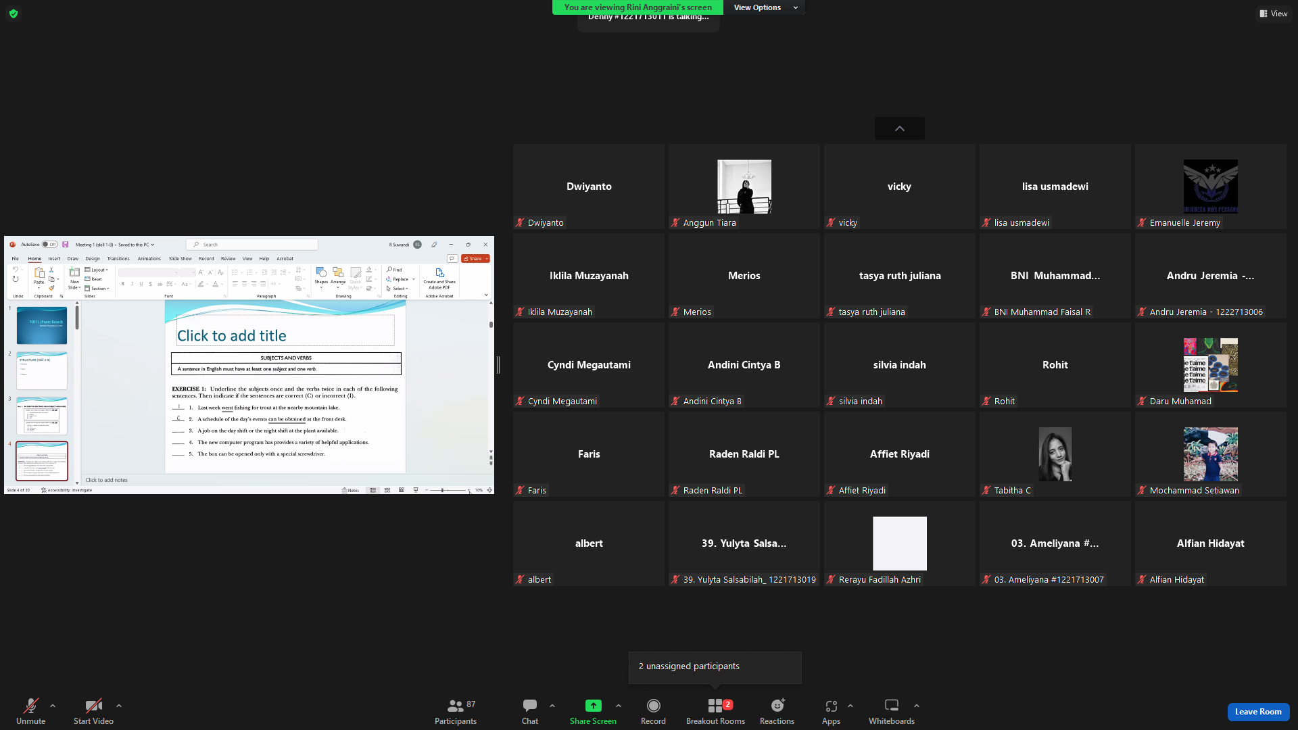Screen dimensions: 1298x730
Task: Switch to the Insert ribbon tab
Action: 54,259
